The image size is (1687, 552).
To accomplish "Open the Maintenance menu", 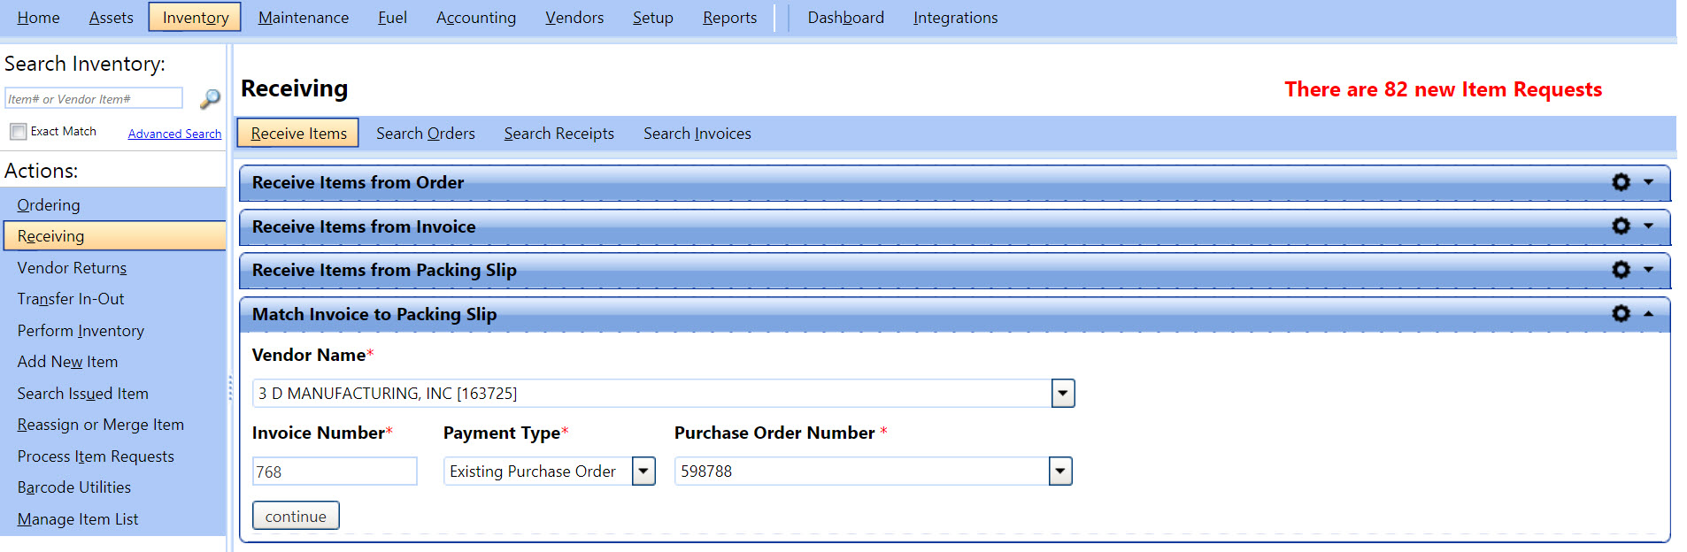I will (x=303, y=18).
